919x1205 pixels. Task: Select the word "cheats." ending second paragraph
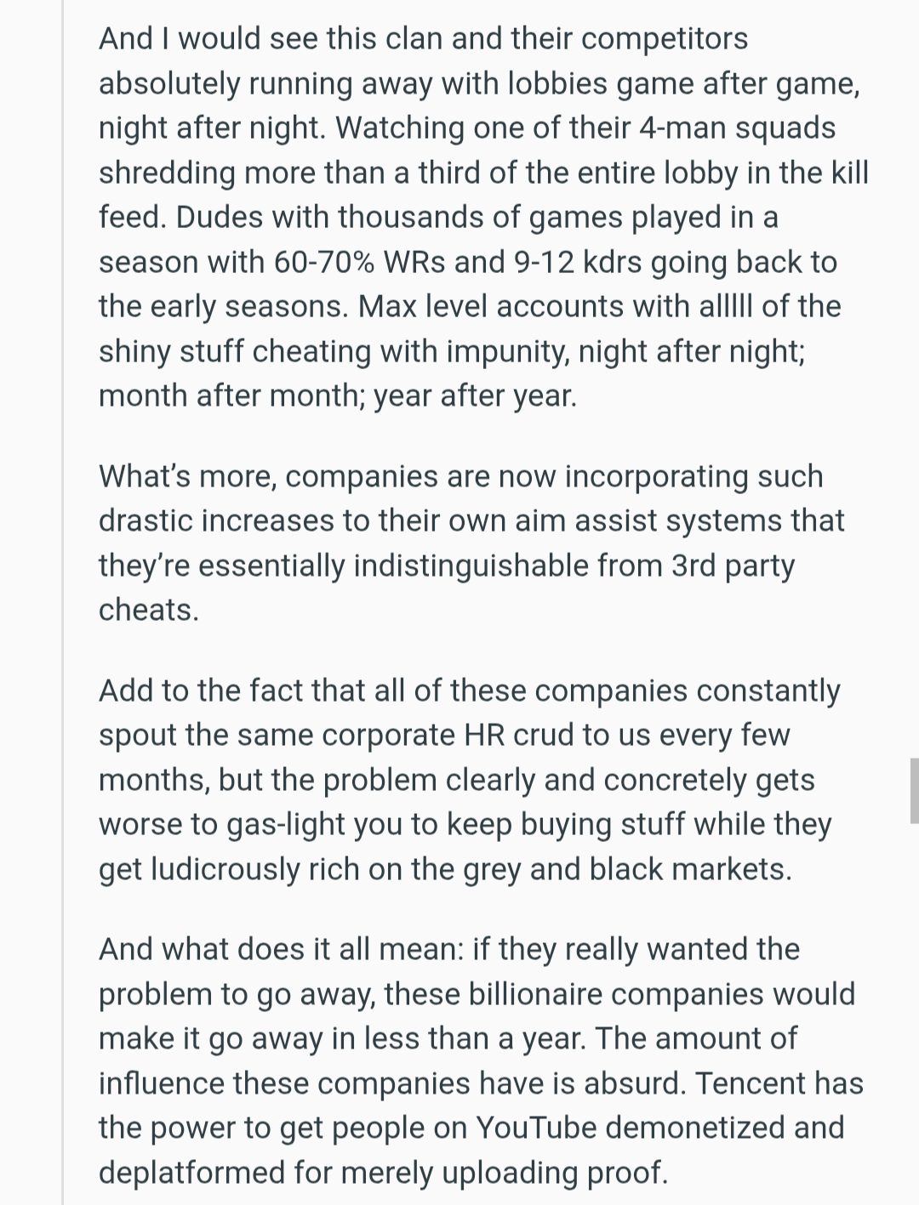(x=149, y=610)
